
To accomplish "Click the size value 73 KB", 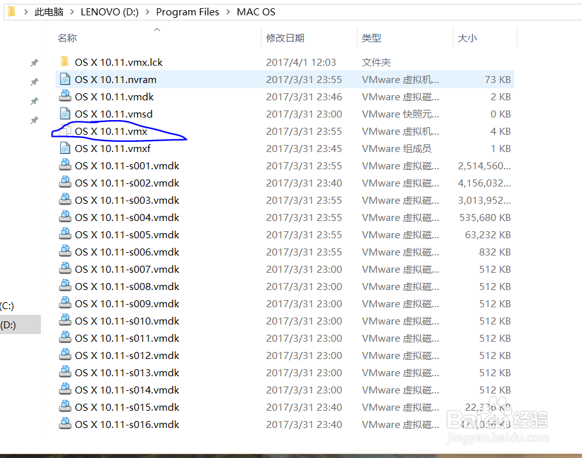I will (x=498, y=80).
